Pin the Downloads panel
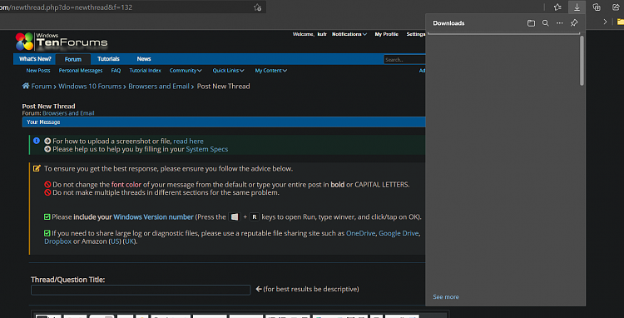Screen dimensions: 624x318 pos(574,23)
